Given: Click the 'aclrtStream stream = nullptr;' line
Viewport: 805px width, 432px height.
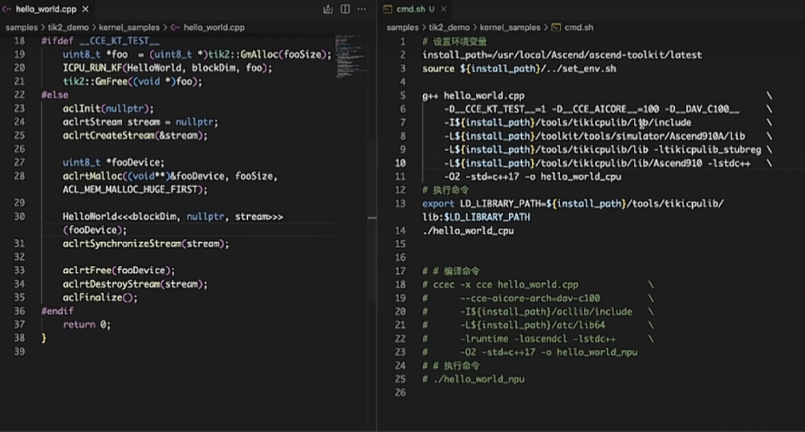Looking at the screenshot, I should click(140, 121).
